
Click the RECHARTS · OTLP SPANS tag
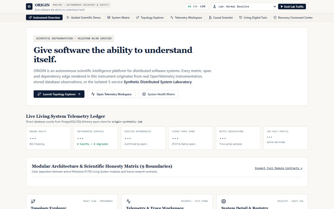click(x=194, y=201)
